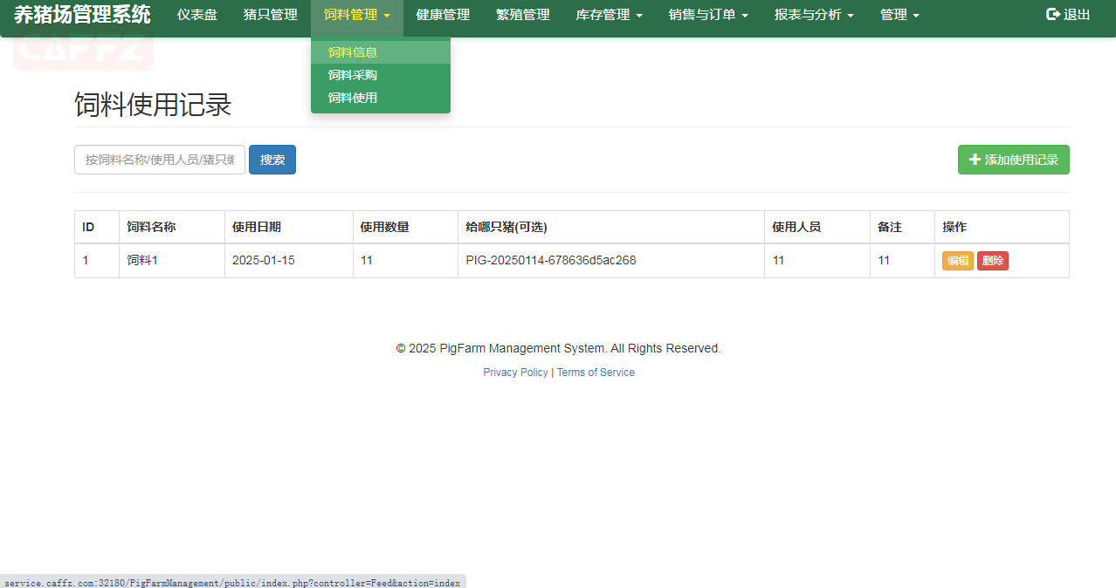The height and width of the screenshot is (588, 1116).
Task: Navigate to 健康管理 section
Action: (443, 15)
